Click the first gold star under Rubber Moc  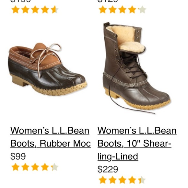coord(16,167)
